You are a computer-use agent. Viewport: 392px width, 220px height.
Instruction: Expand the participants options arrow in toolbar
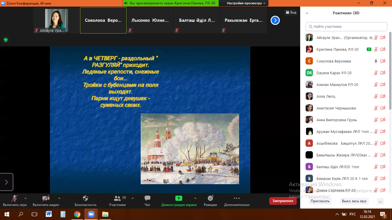coord(133,198)
